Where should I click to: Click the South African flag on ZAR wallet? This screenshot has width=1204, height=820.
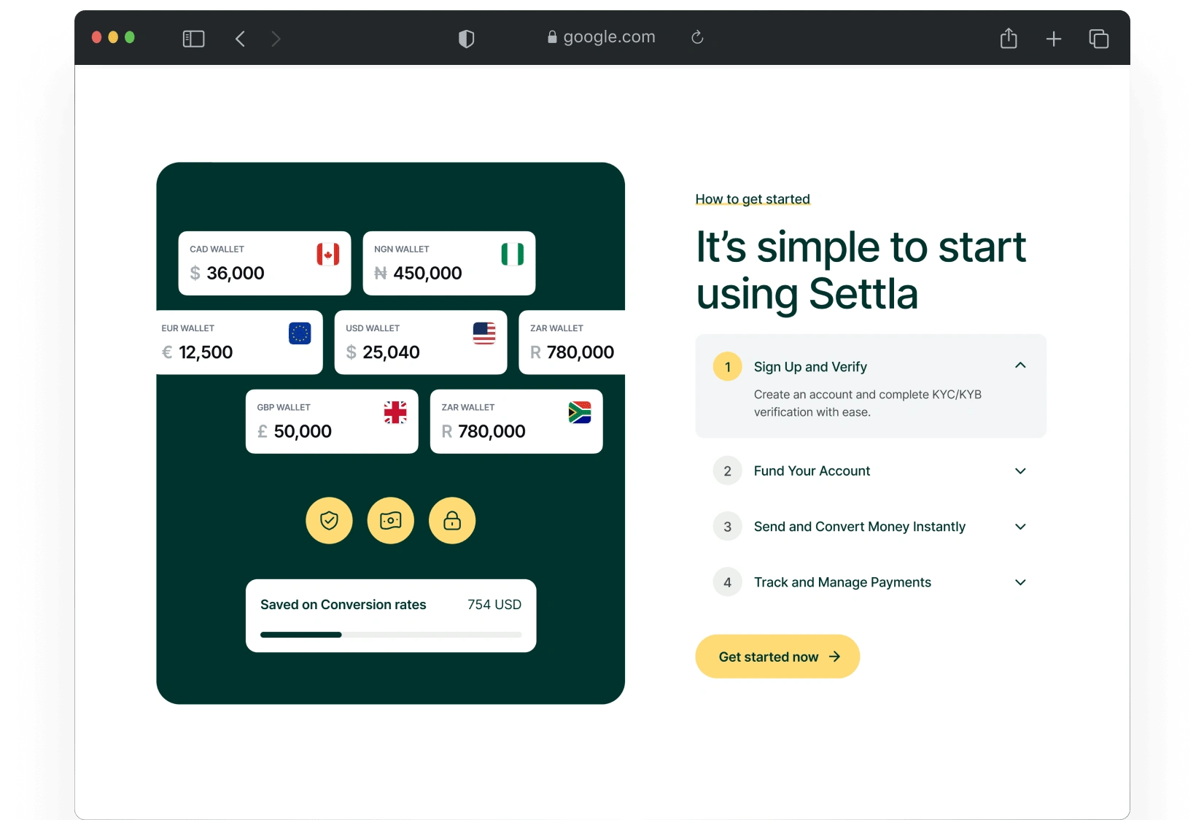tap(580, 413)
